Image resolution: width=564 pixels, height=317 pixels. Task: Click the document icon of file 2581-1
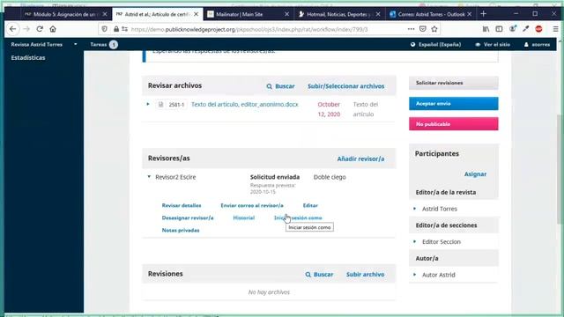(x=160, y=105)
